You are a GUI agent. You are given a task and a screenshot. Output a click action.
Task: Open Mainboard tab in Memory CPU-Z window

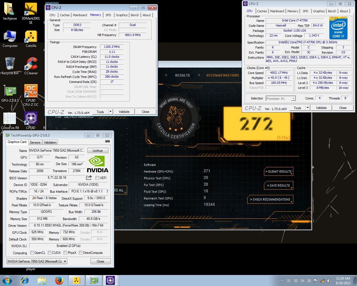(80, 15)
